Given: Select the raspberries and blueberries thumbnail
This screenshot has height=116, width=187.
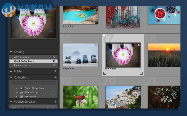Looking at the screenshot, I should click(164, 15).
